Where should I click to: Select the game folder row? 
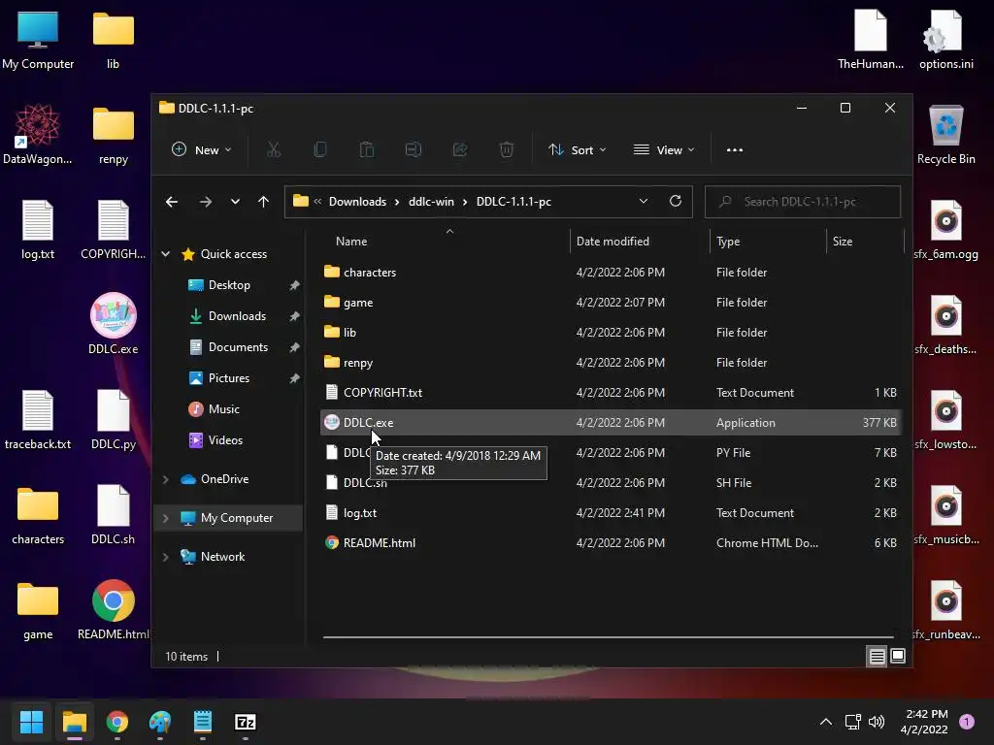pos(610,303)
